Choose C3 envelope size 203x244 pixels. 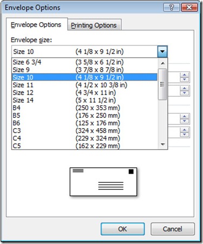pyautogui.click(x=84, y=130)
